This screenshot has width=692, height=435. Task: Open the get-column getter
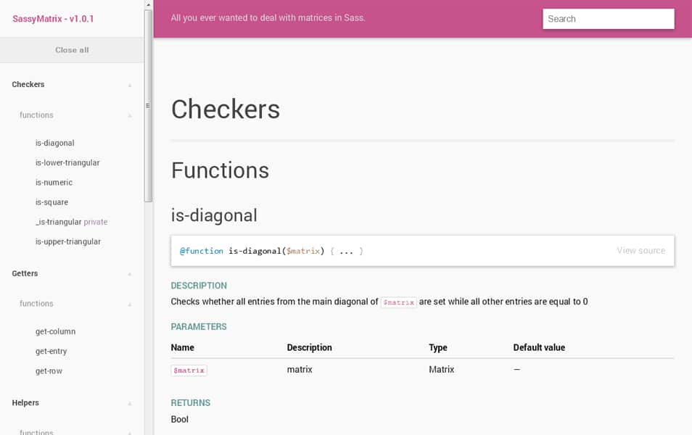(x=56, y=331)
